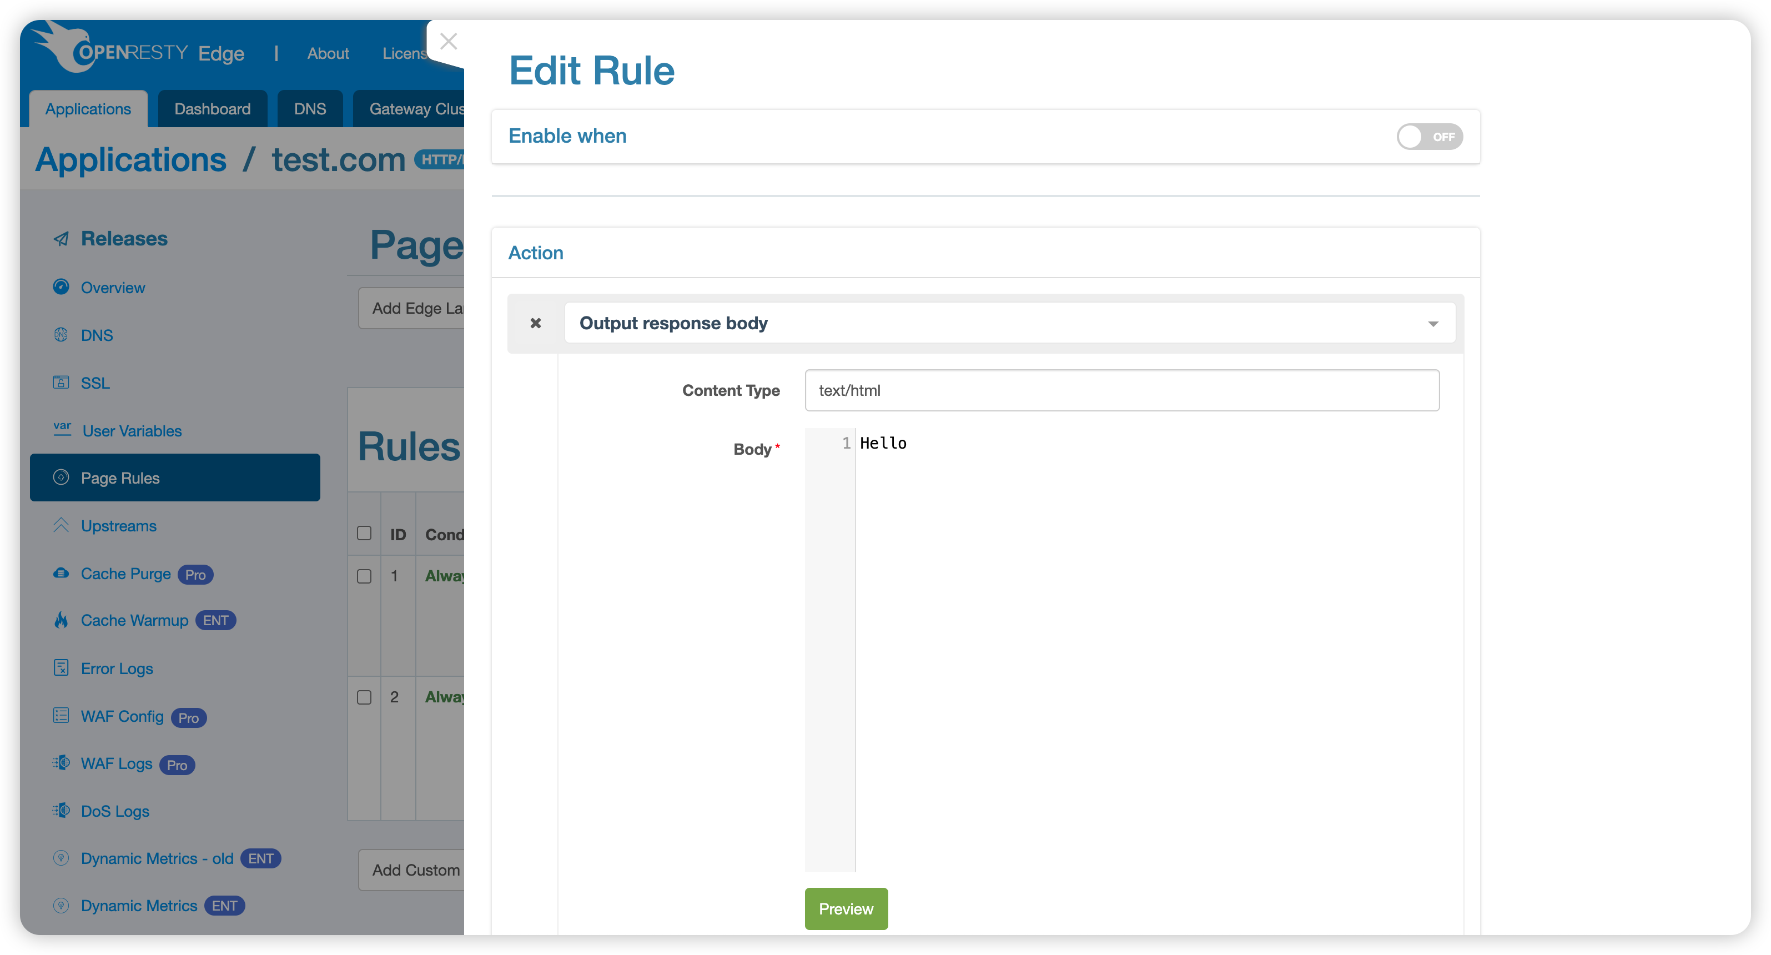Open the Output response body dropdown
This screenshot has width=1771, height=955.
1009,323
